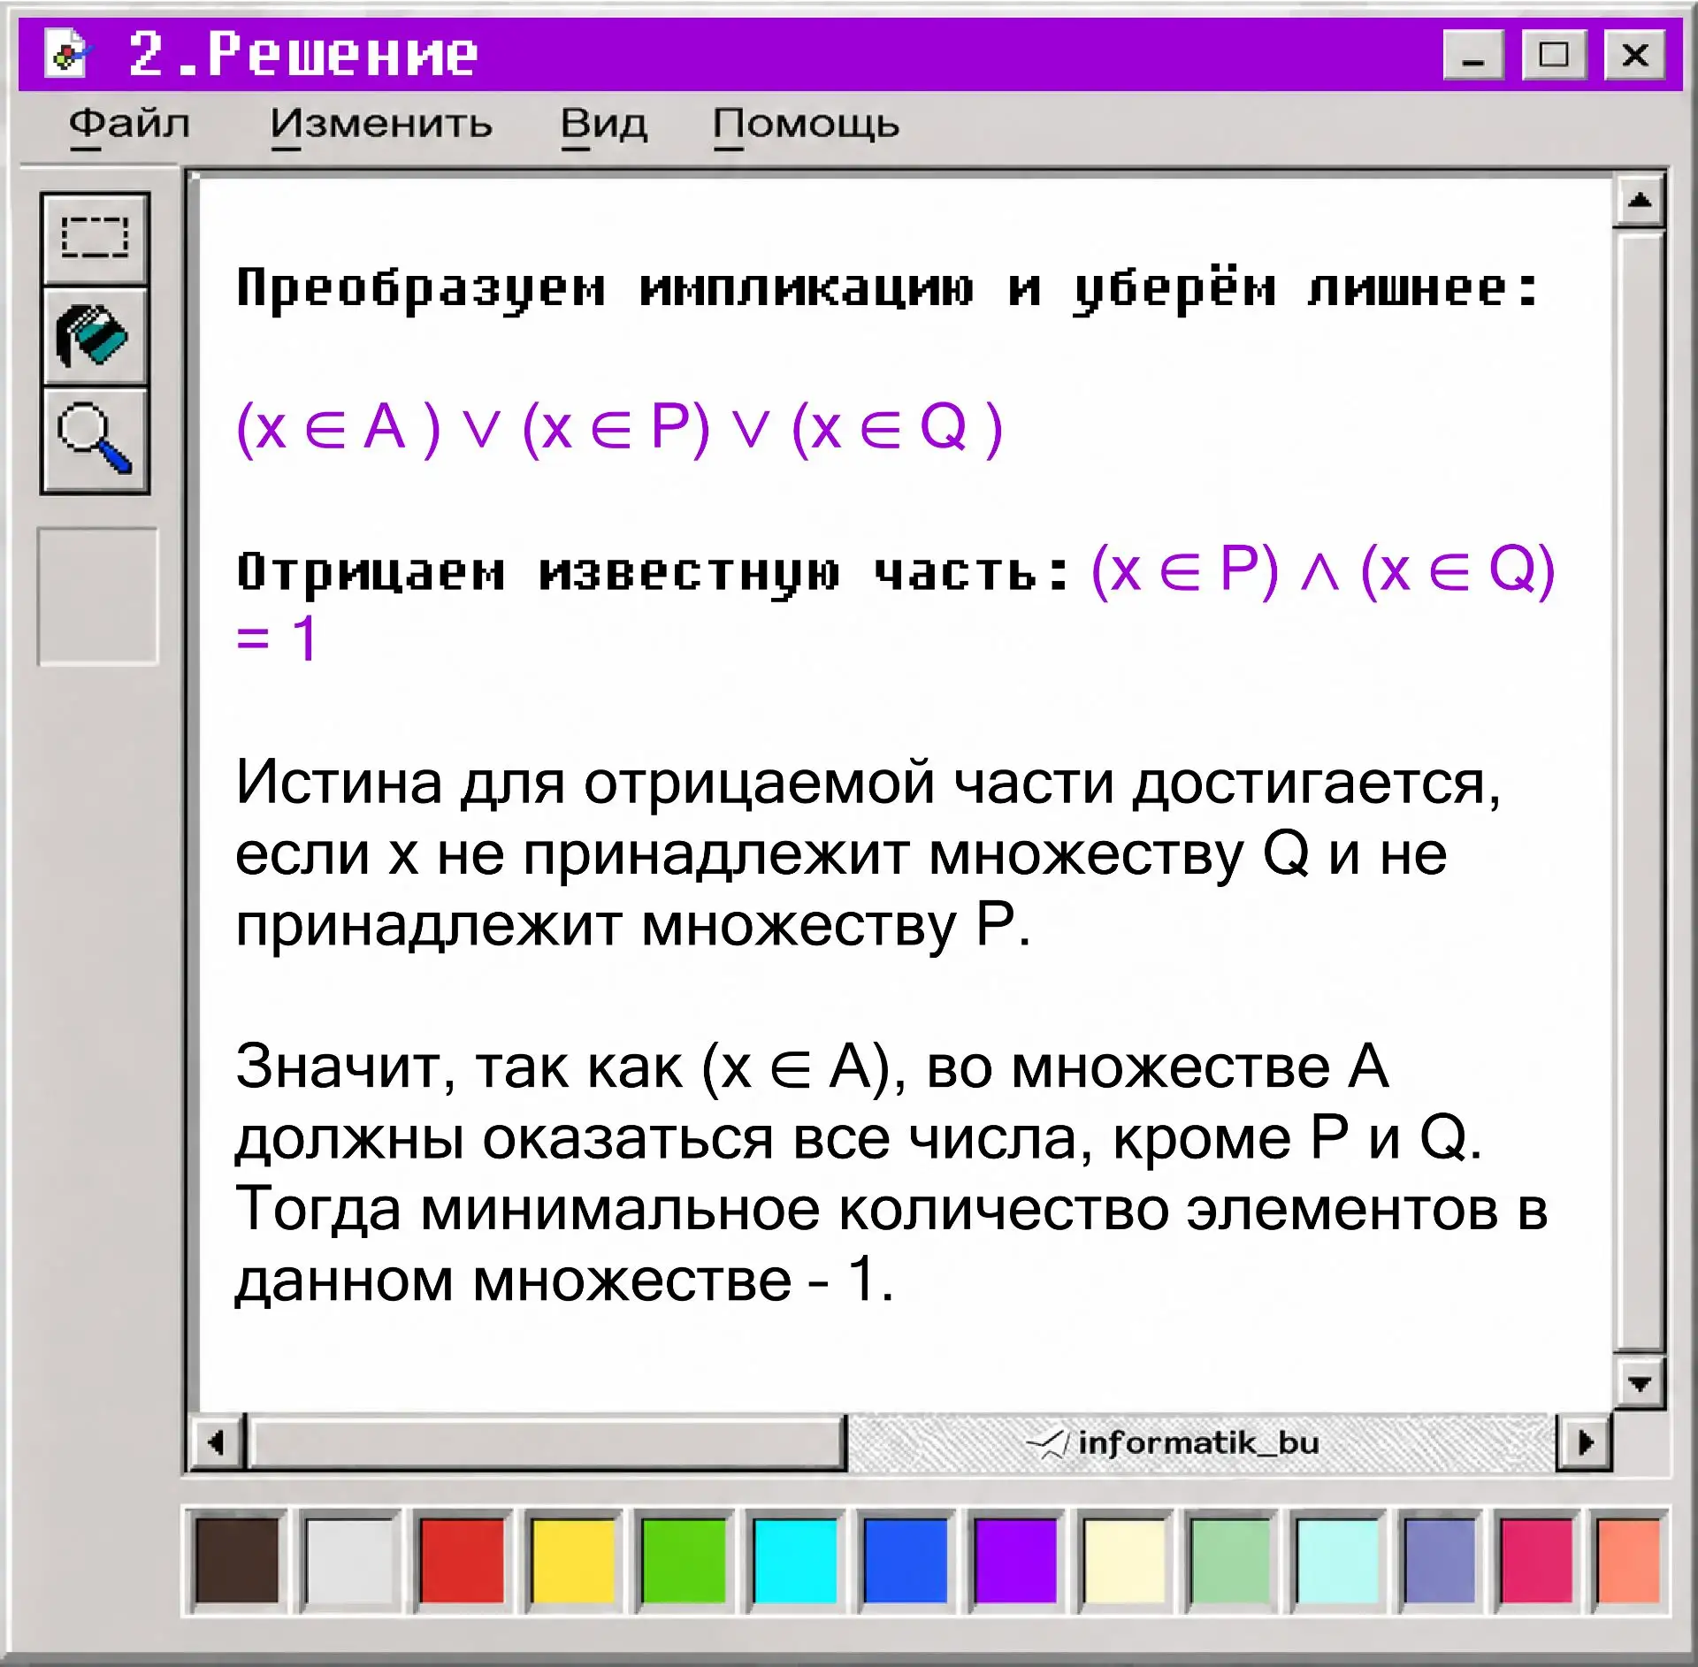Image resolution: width=1698 pixels, height=1667 pixels.
Task: Pick the red color swatch
Action: click(461, 1561)
